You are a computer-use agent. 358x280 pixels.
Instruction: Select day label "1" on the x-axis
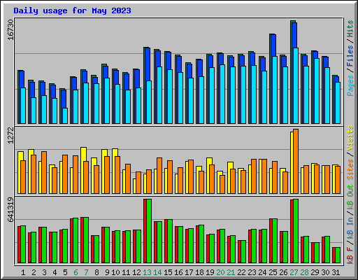pos(23,272)
